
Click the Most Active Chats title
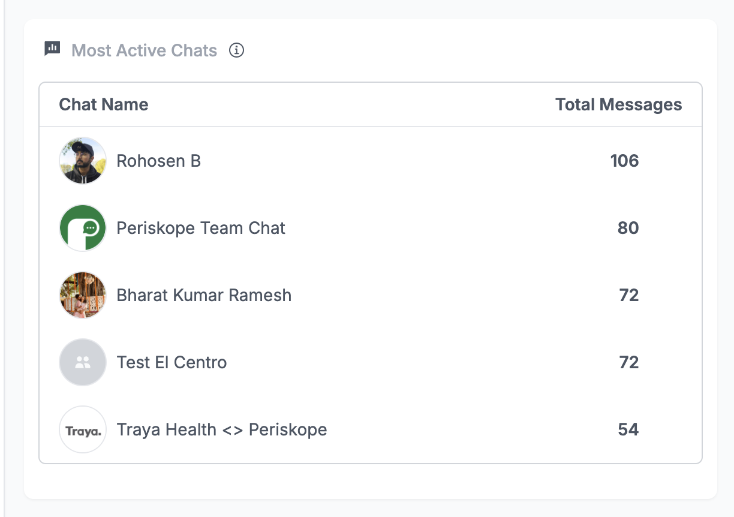[144, 50]
